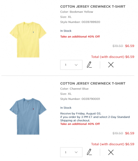Edit the Beekman Yellow t-shirt item
The height and width of the screenshot is (161, 138).
tap(89, 65)
